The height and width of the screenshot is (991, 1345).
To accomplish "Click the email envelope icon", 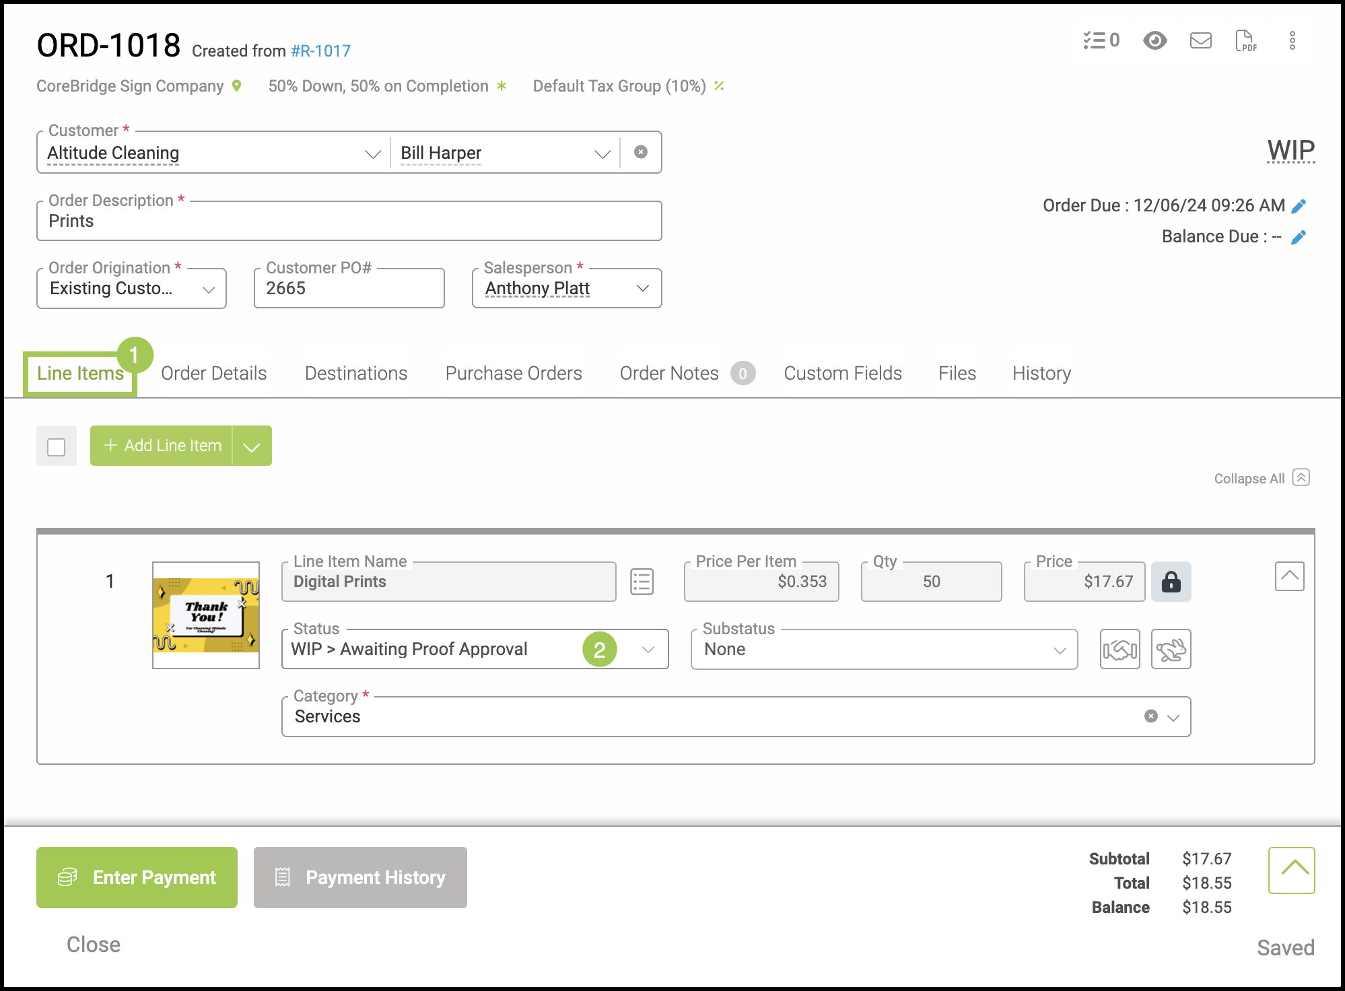I will 1200,40.
